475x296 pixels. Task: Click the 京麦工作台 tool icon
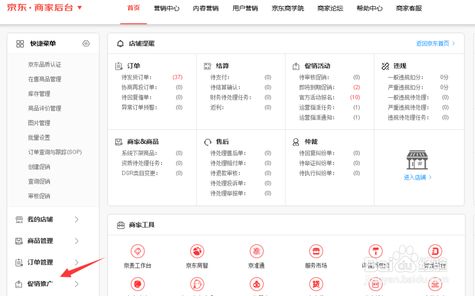[138, 251]
